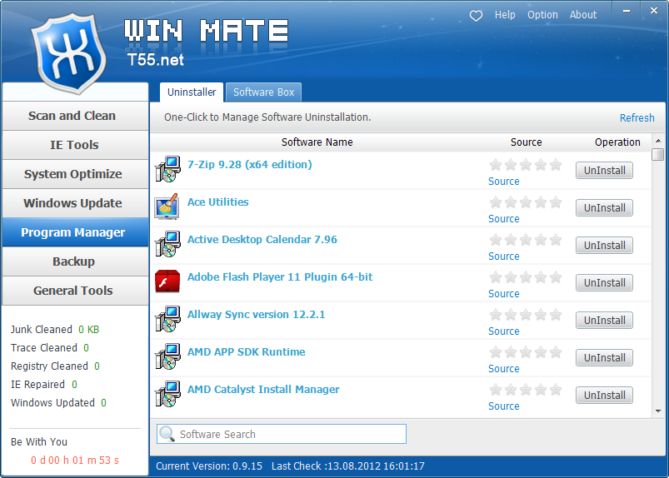
Task: Click the Source column header
Action: 526,142
